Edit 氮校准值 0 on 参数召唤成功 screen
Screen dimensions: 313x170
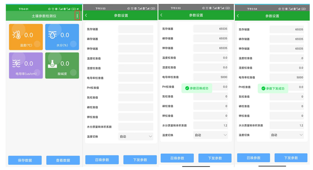coord(210,96)
